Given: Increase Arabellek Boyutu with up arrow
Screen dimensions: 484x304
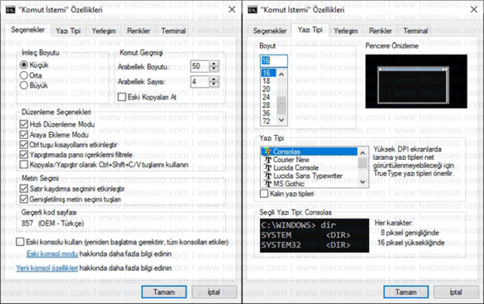Looking at the screenshot, I should coord(214,63).
